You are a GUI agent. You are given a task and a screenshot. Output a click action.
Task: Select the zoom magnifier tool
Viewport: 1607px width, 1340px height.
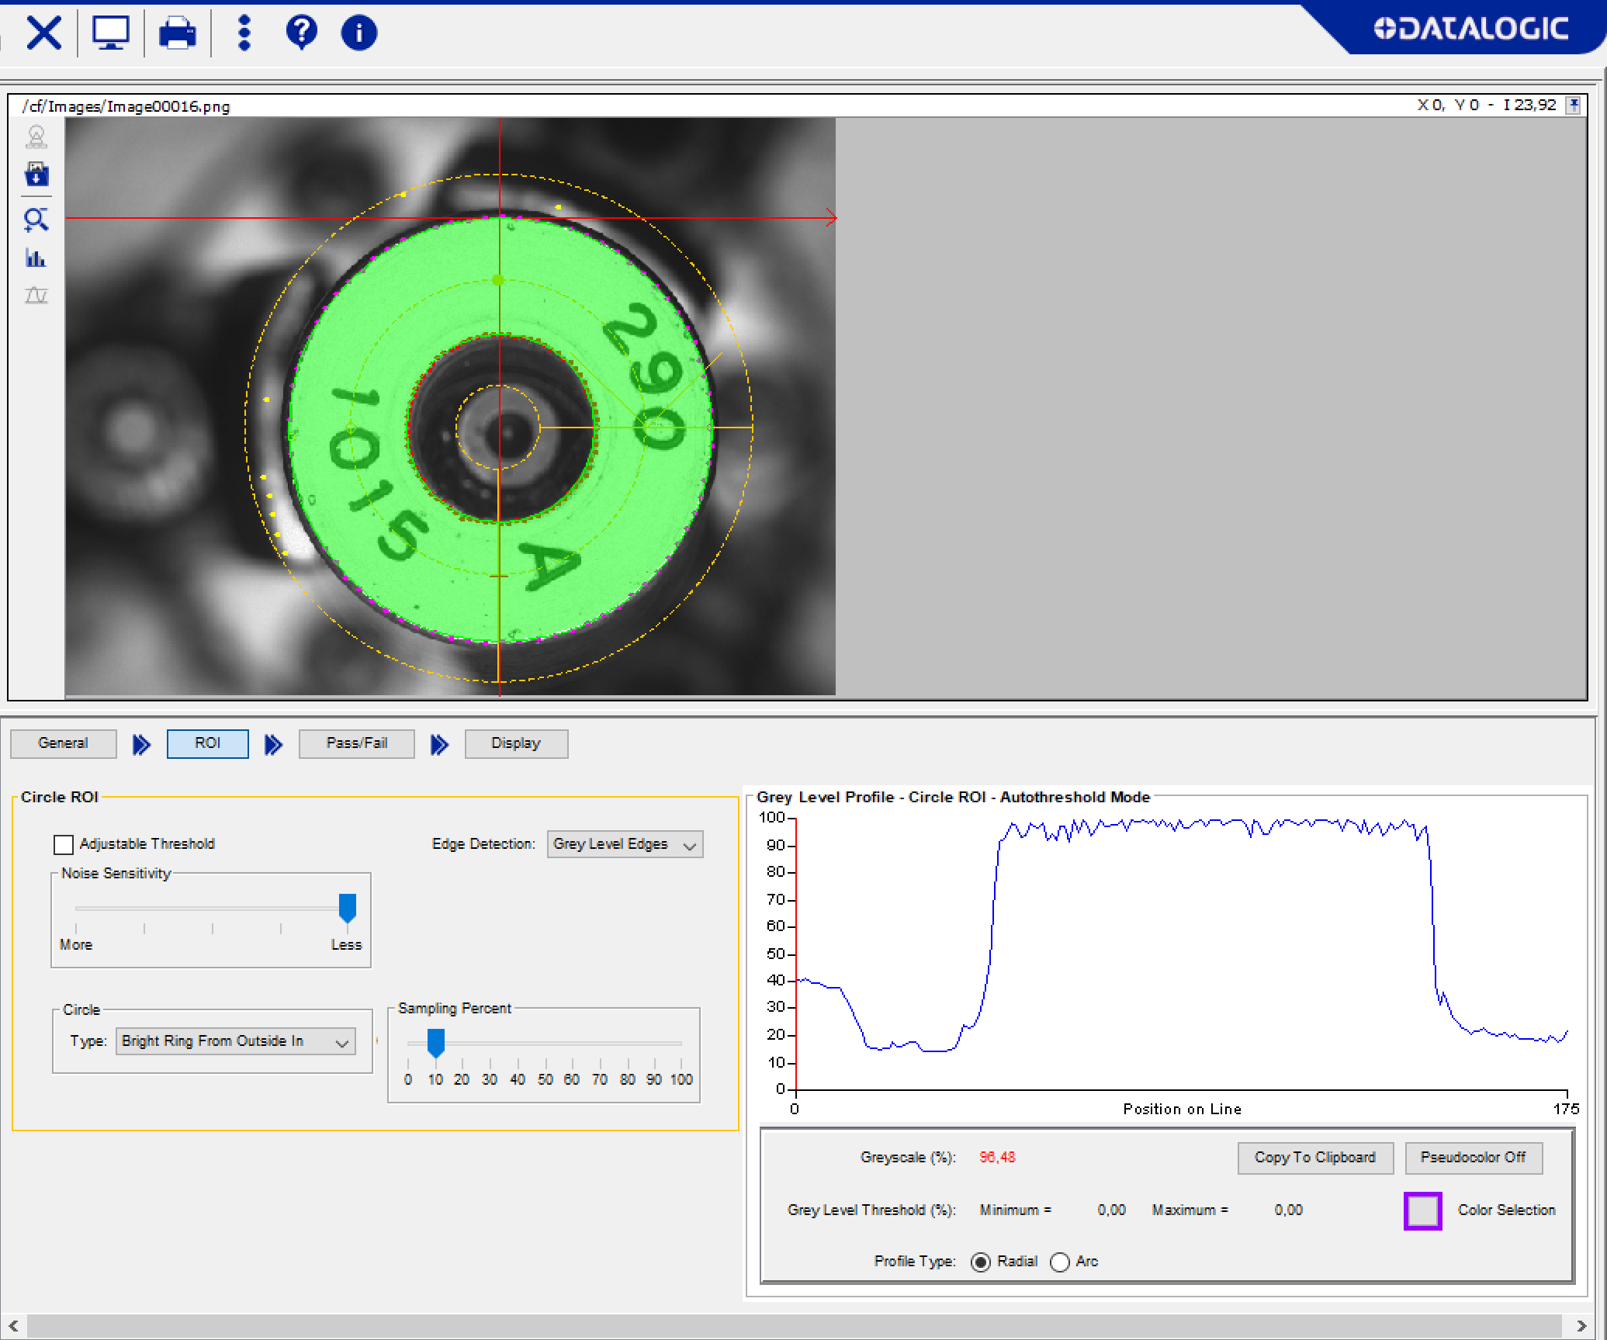point(36,220)
